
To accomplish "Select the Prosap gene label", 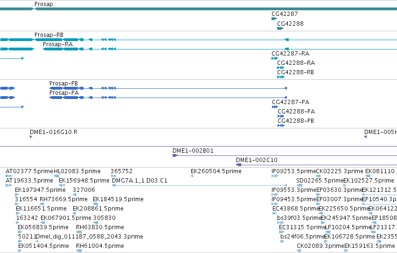I will (43, 4).
